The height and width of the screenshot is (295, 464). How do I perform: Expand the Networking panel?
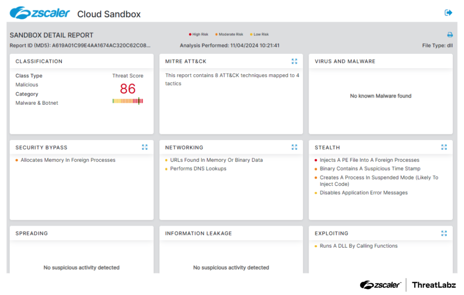pos(294,147)
